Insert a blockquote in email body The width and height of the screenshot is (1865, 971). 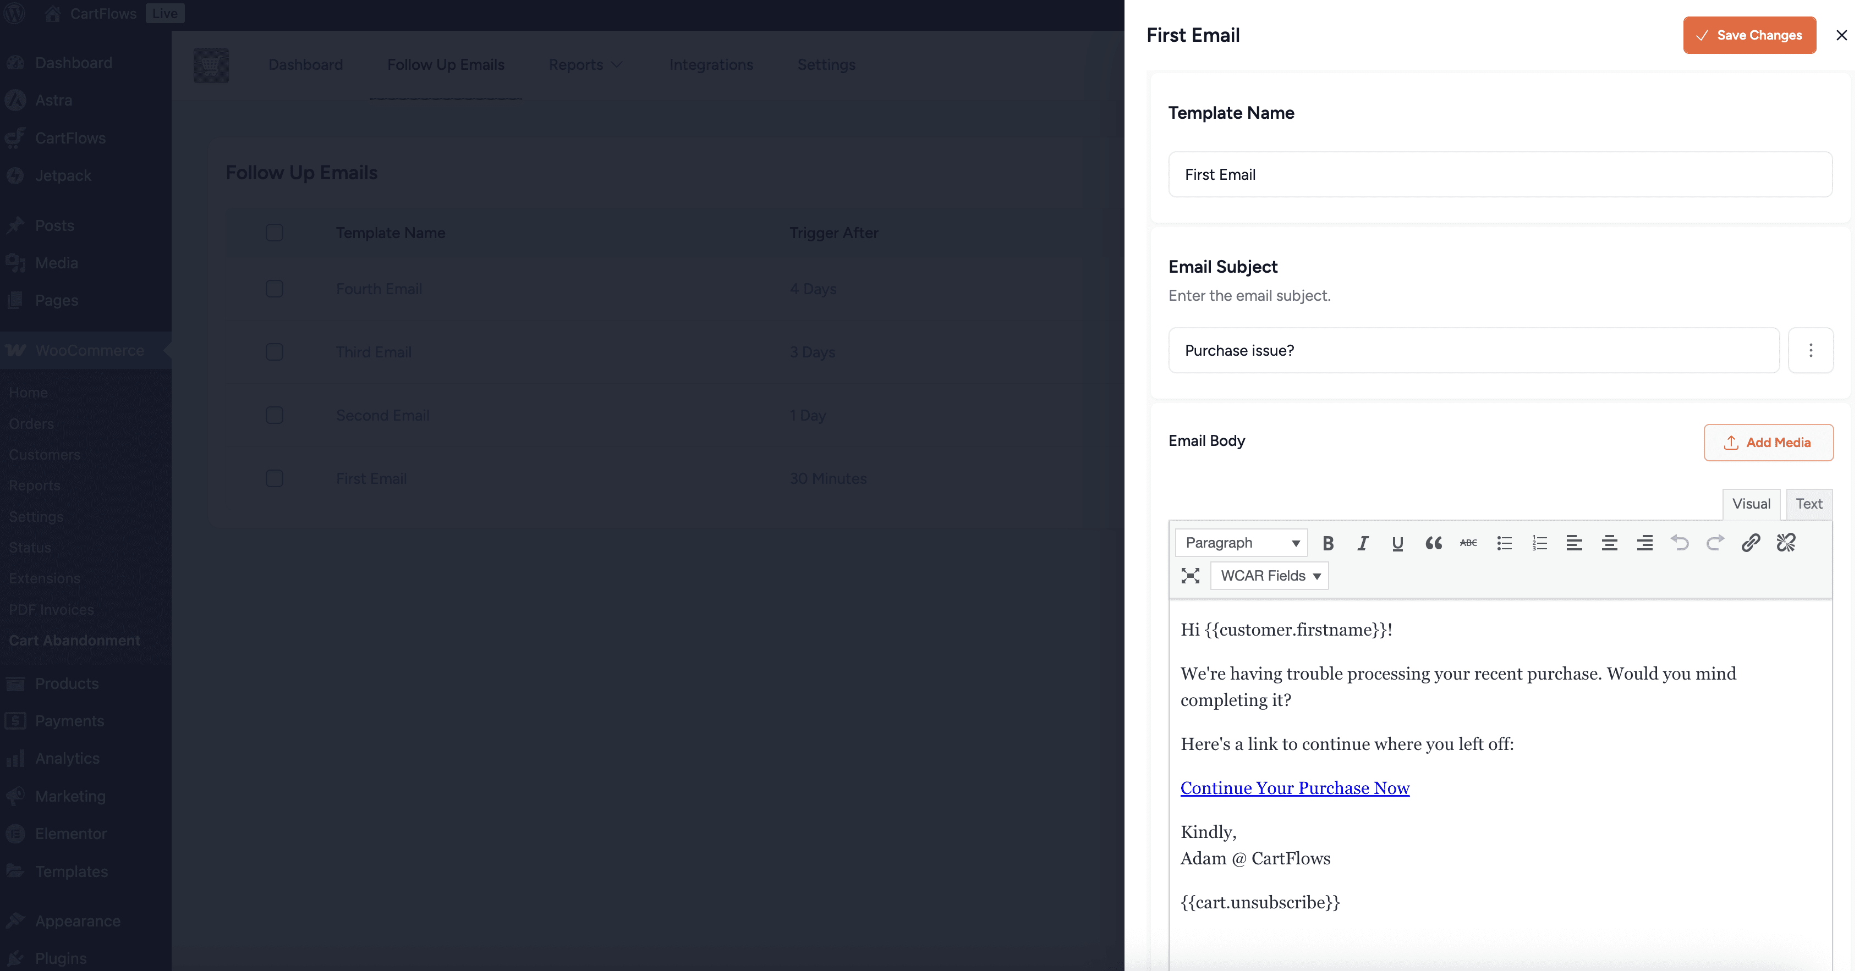[1433, 543]
